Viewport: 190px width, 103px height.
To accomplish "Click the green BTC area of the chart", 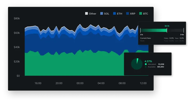I will click(x=73, y=65).
